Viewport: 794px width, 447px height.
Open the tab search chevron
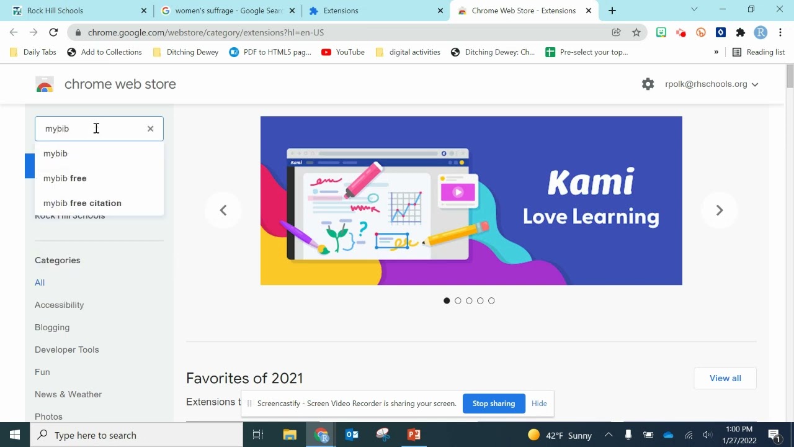pyautogui.click(x=694, y=9)
